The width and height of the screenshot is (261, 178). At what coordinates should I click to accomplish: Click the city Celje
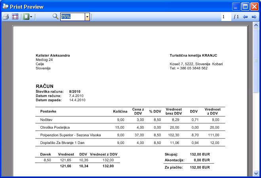40,64
